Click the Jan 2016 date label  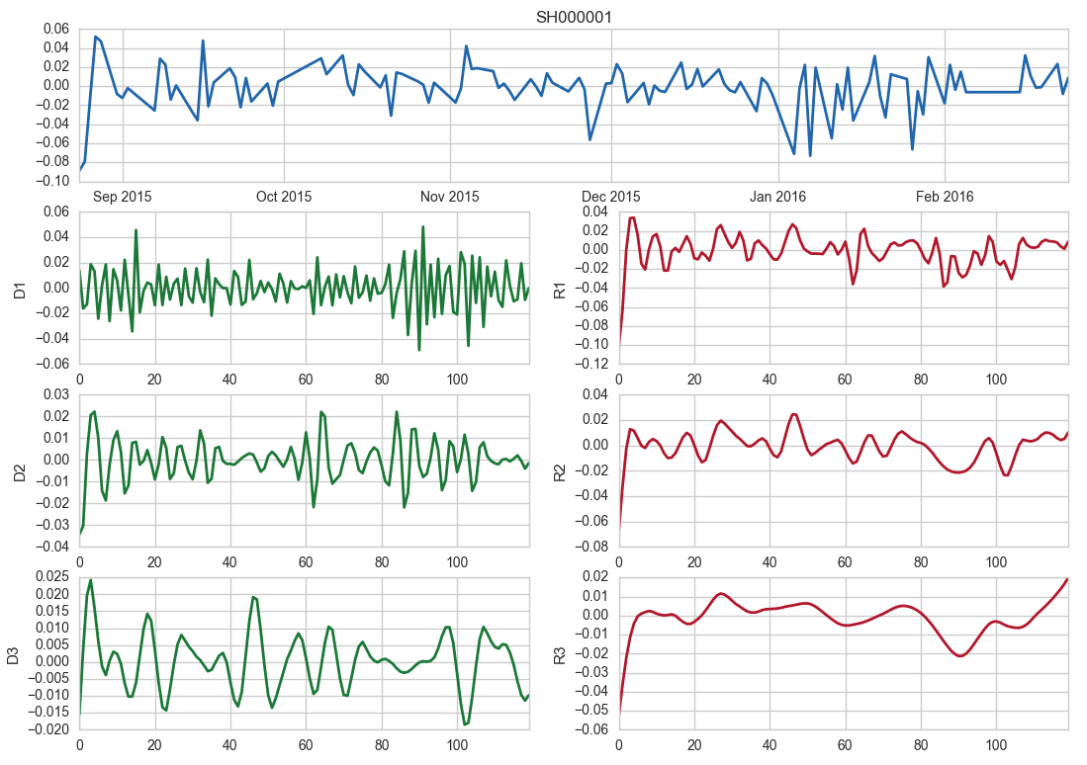[x=777, y=197]
